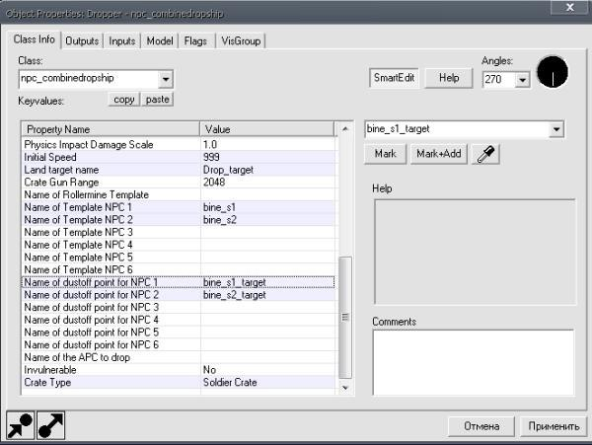Select the Crate Type property row
592x445 pixels.
[179, 383]
